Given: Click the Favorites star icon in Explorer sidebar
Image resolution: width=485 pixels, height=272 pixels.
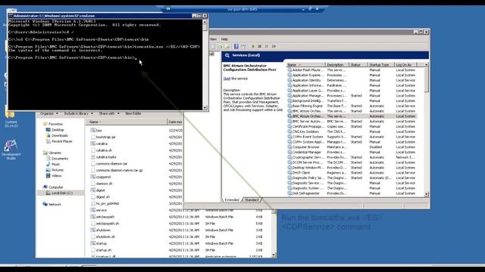Looking at the screenshot, I should click(x=45, y=124).
